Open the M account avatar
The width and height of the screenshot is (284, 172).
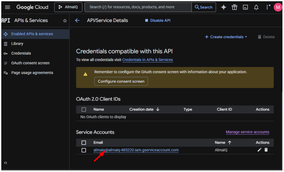coord(278,7)
